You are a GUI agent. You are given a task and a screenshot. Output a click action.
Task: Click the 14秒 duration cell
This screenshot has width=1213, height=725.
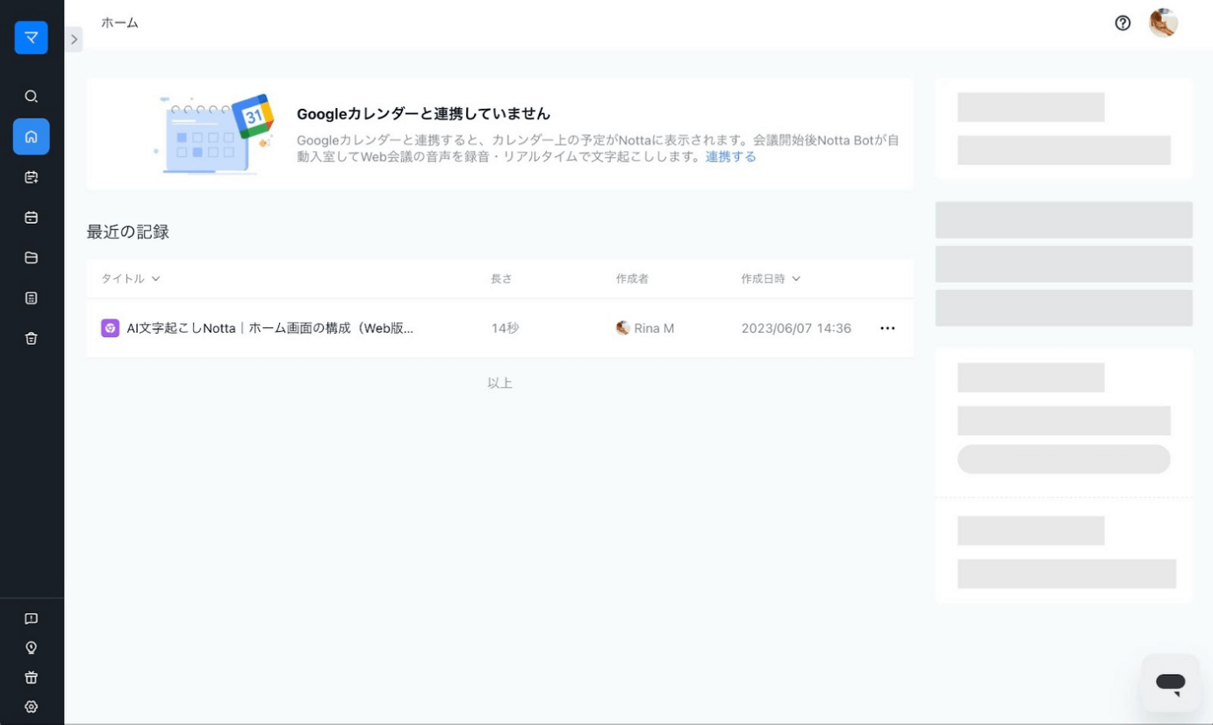pyautogui.click(x=505, y=328)
